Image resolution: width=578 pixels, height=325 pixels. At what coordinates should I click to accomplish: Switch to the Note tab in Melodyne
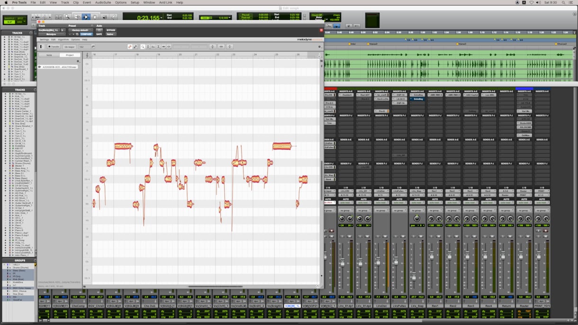pyautogui.click(x=49, y=55)
